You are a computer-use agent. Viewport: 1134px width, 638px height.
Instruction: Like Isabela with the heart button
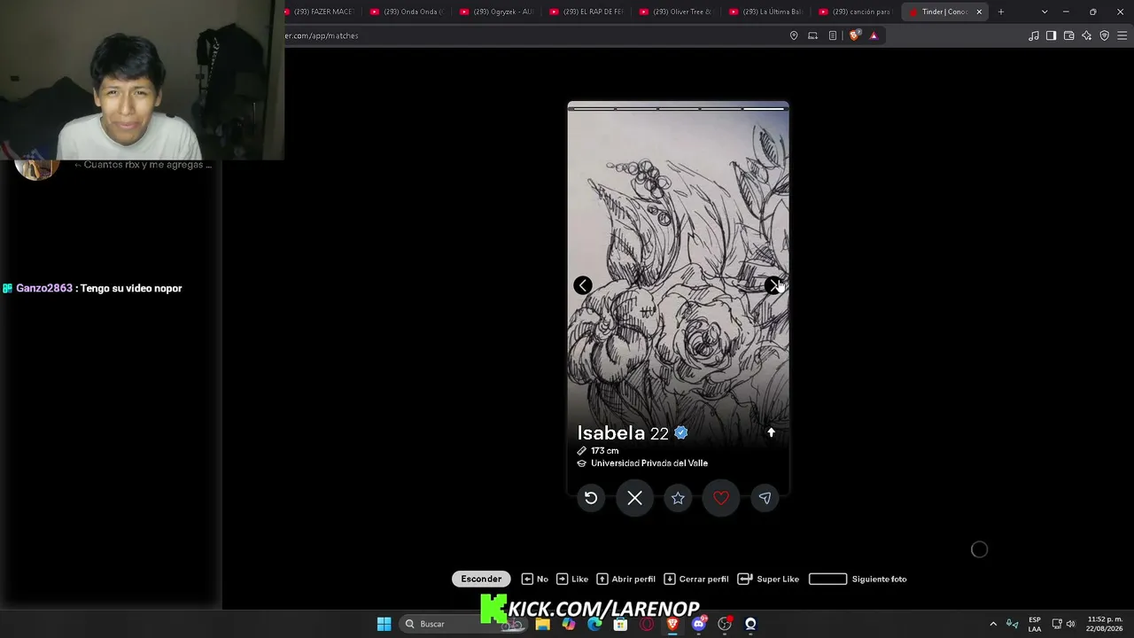click(721, 498)
